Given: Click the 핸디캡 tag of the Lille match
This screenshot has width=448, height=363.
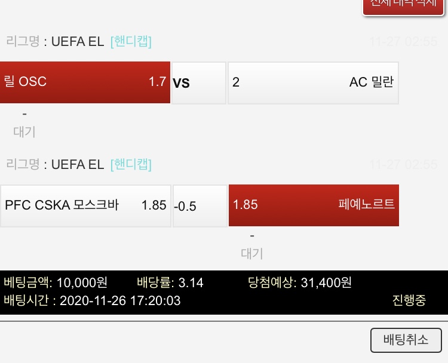Looking at the screenshot, I should [131, 42].
